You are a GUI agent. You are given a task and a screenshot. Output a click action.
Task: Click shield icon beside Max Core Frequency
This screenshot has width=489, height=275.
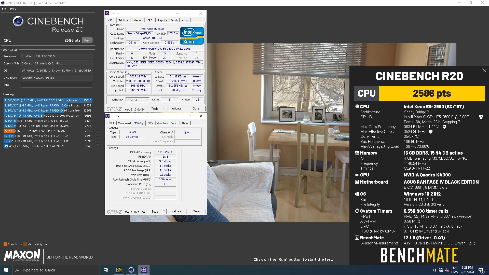(444, 127)
